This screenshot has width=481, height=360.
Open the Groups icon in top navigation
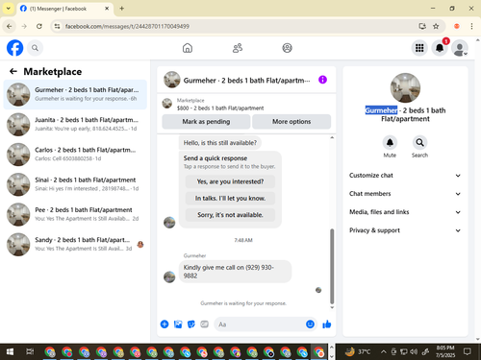(287, 48)
